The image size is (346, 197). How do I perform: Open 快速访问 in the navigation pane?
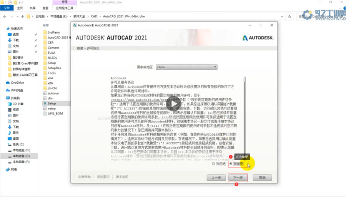click(17, 28)
